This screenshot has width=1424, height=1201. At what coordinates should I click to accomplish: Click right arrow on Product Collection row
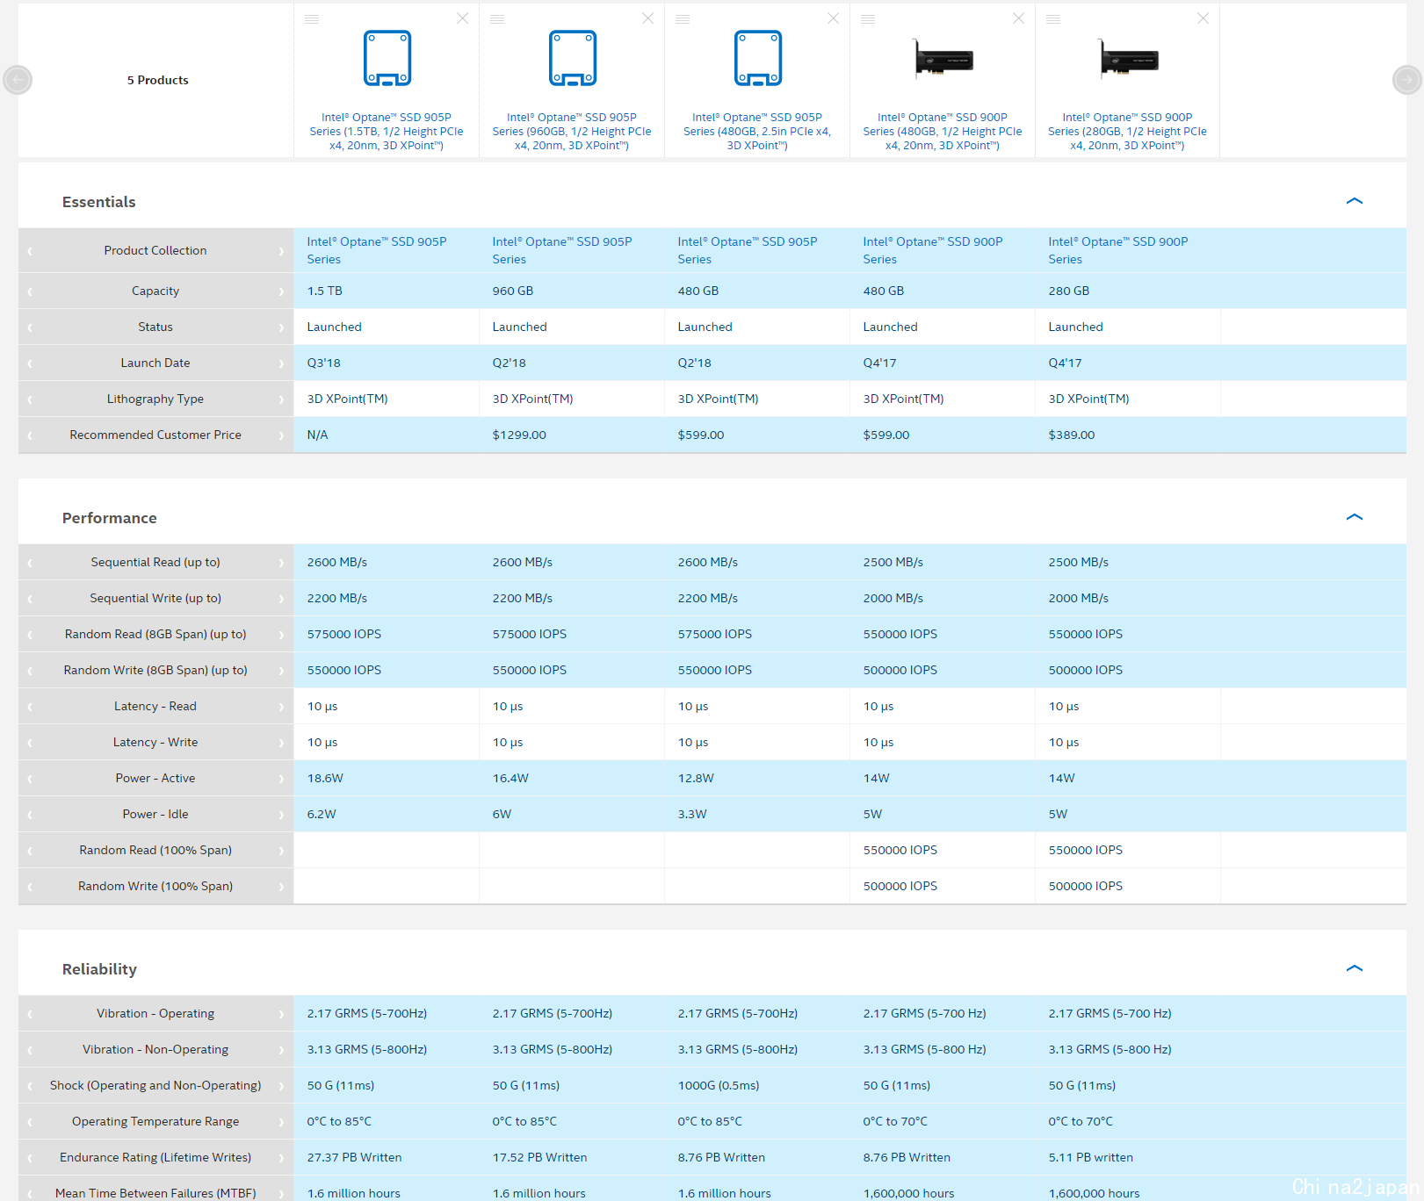point(281,251)
